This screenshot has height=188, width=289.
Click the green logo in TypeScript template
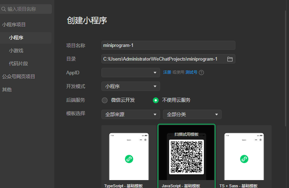129,159
